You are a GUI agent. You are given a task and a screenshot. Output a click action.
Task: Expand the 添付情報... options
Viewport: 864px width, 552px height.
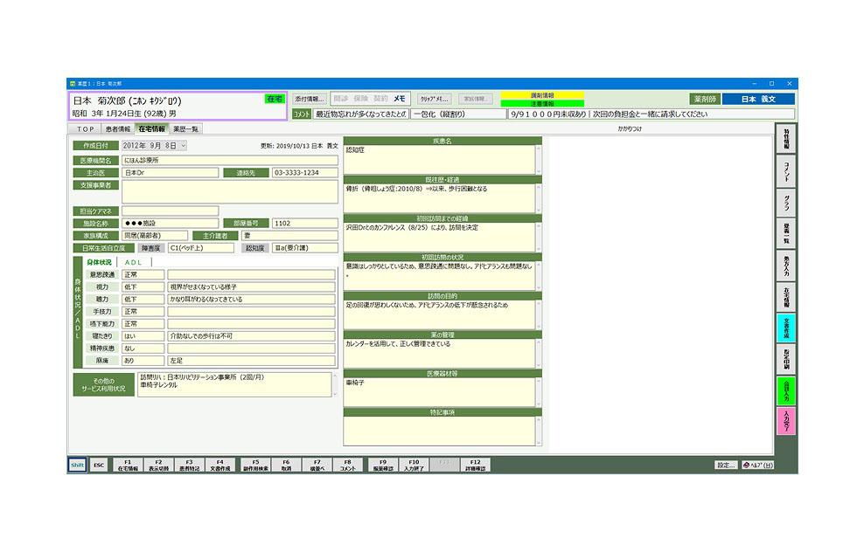point(309,99)
